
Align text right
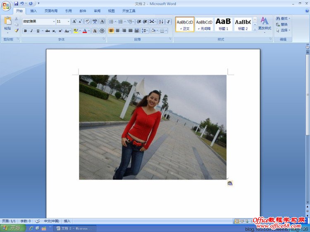coord(124,31)
